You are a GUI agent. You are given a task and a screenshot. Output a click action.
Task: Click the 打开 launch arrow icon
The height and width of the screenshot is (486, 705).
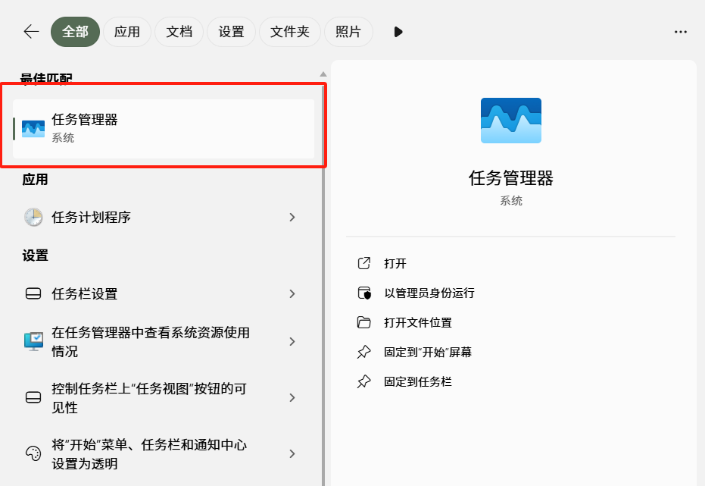pos(364,263)
